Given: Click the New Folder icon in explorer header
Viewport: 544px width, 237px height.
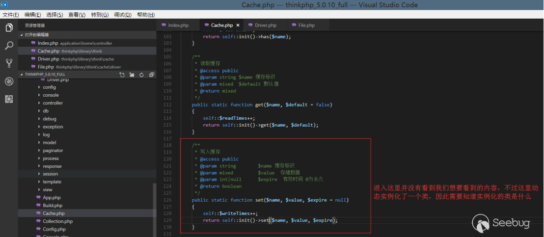Looking at the screenshot, I should (132, 75).
